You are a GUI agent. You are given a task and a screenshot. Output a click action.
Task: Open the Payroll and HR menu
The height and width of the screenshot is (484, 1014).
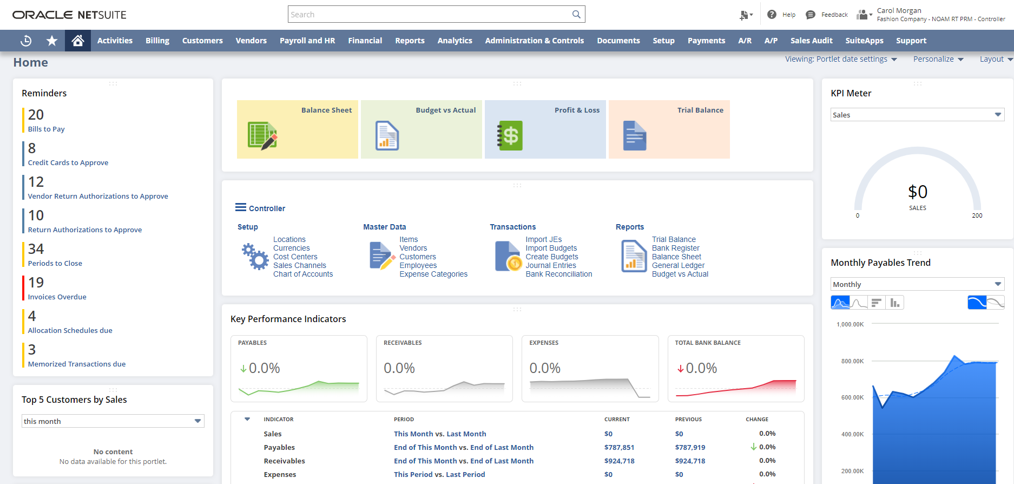pyautogui.click(x=307, y=41)
